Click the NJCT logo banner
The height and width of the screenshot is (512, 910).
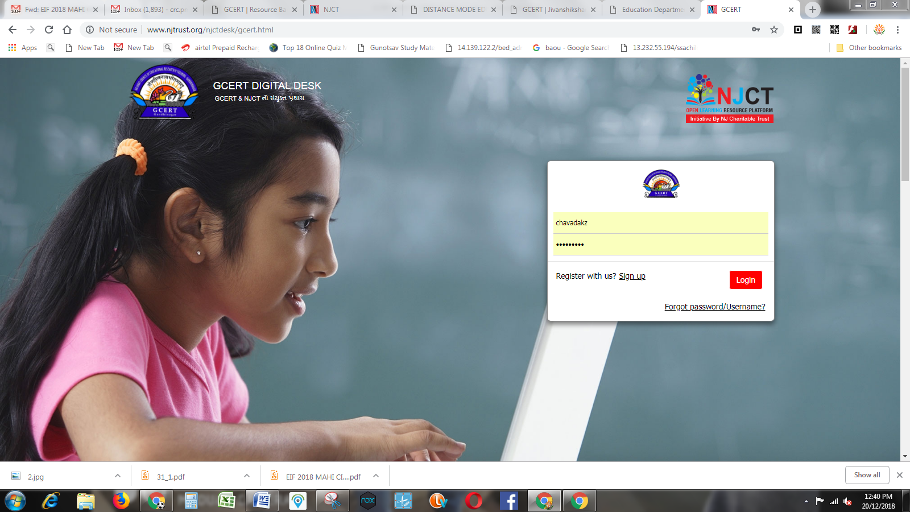pyautogui.click(x=730, y=98)
